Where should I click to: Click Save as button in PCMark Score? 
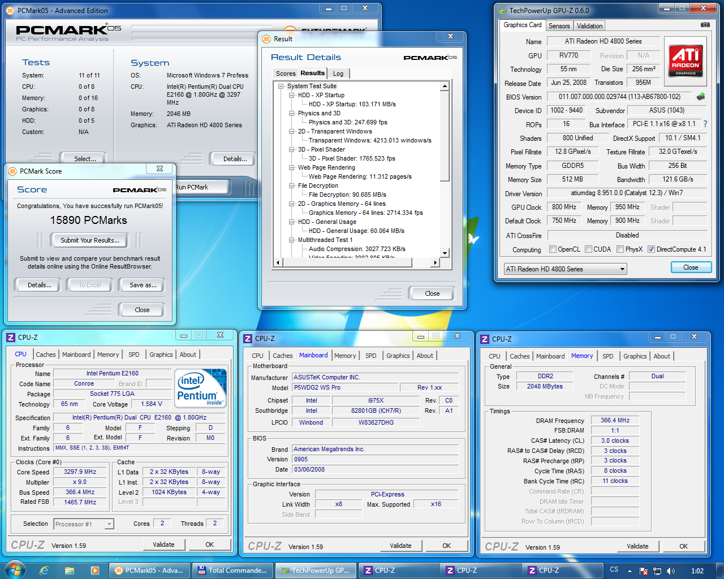click(143, 285)
